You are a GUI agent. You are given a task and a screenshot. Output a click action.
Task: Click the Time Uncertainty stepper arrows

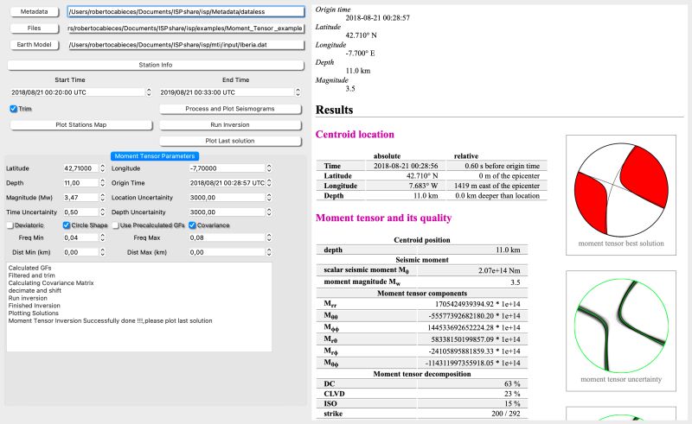click(x=102, y=212)
